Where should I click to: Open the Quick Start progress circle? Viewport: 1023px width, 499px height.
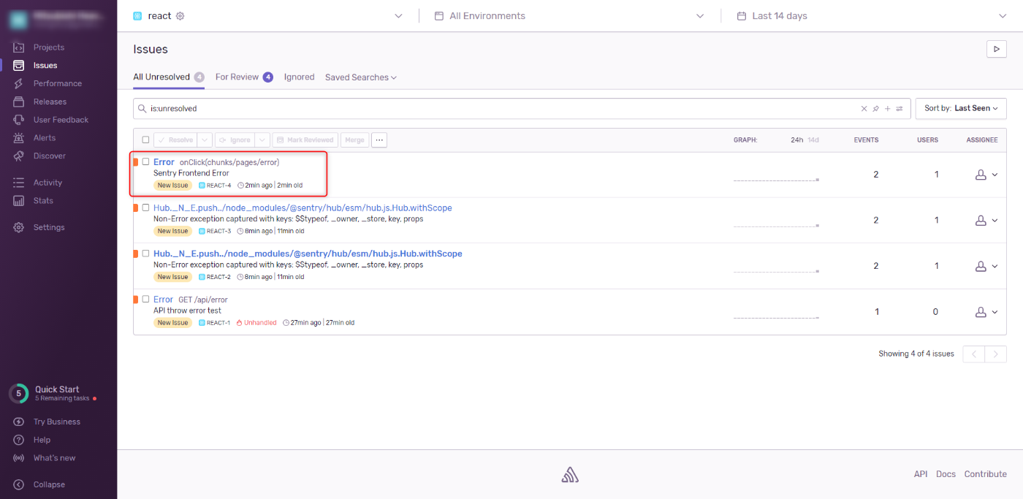click(19, 393)
